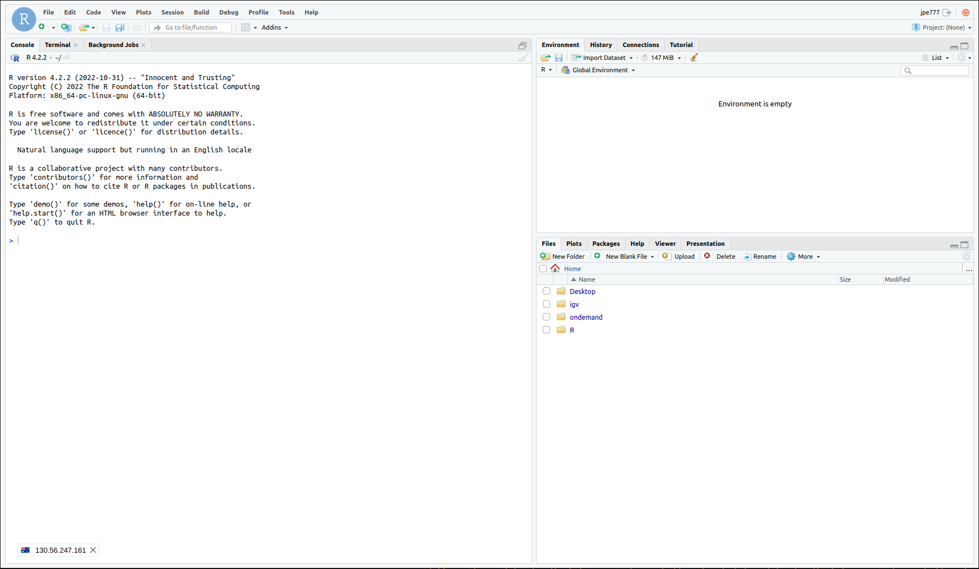This screenshot has height=569, width=979.
Task: Switch to the Connections tab
Action: (x=641, y=45)
